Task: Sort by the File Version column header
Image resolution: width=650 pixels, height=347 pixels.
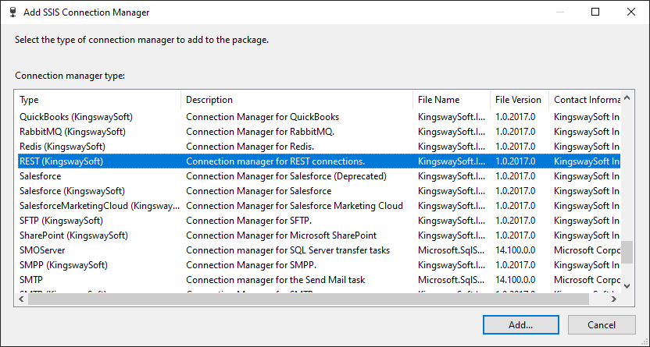Action: click(x=520, y=100)
